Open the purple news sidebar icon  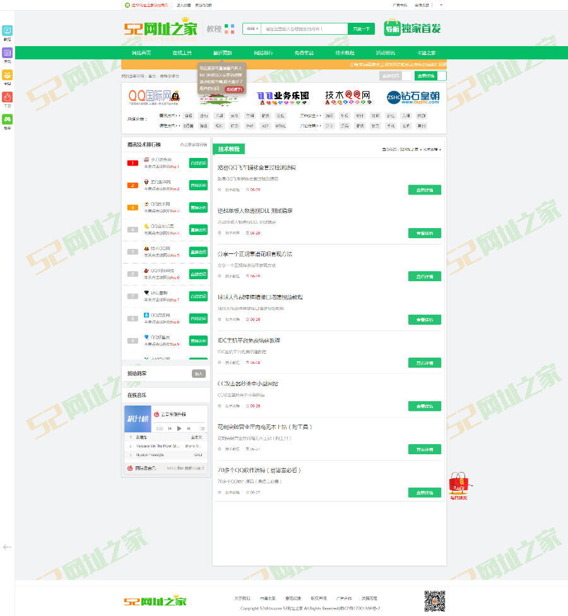tap(8, 52)
